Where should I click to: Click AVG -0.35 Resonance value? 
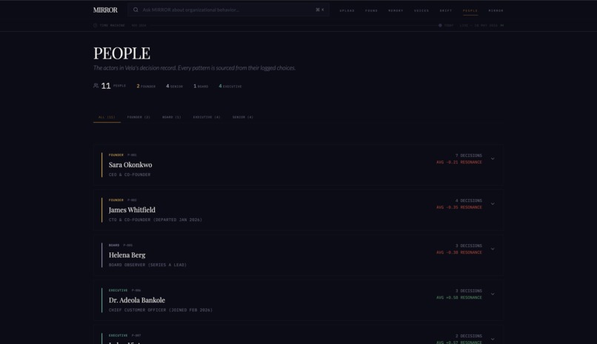point(459,208)
